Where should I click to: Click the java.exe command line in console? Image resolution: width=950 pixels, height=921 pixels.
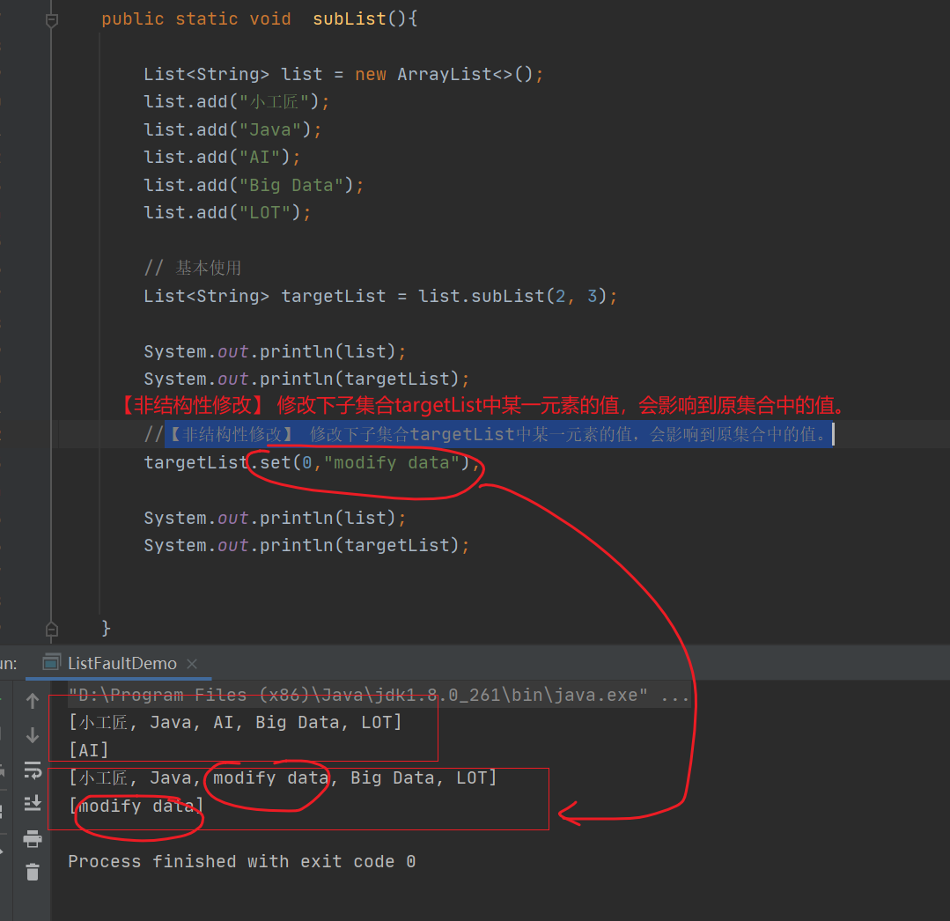coord(379,695)
